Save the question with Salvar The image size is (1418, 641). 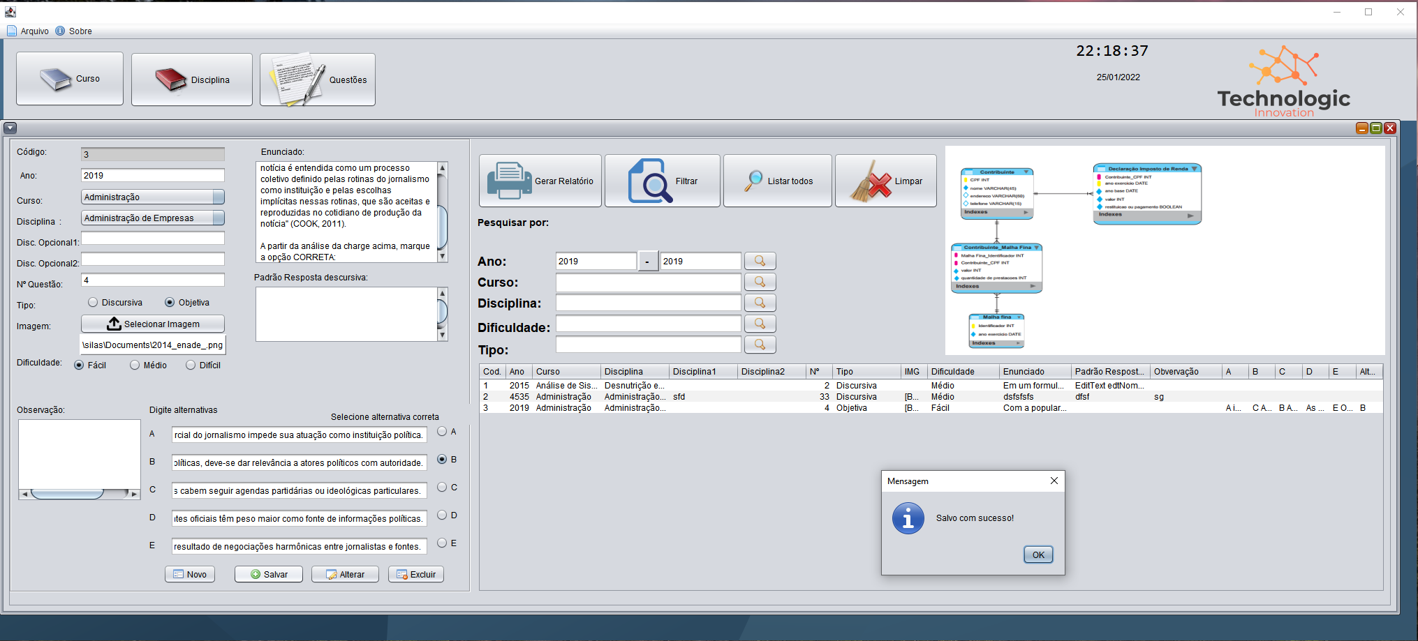coord(268,574)
